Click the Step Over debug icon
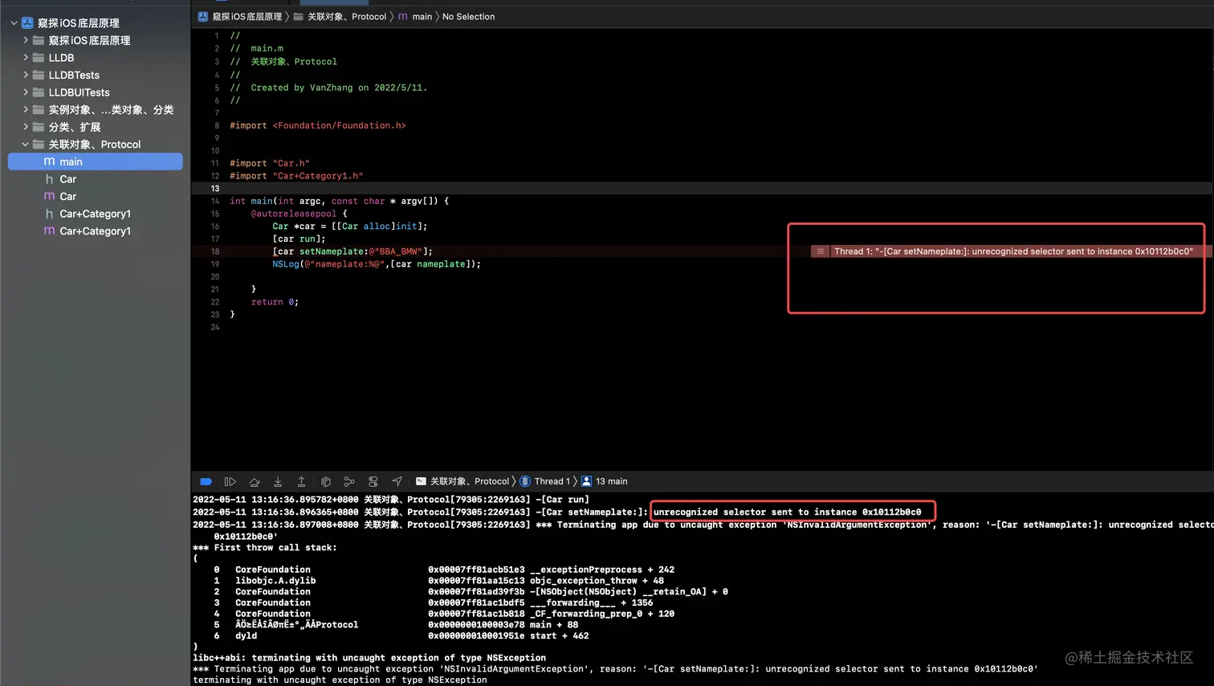 255,481
